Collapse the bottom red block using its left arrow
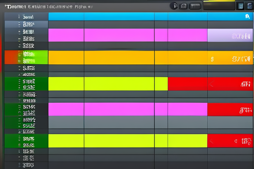Screen dimensions: 254x169 [211, 141]
